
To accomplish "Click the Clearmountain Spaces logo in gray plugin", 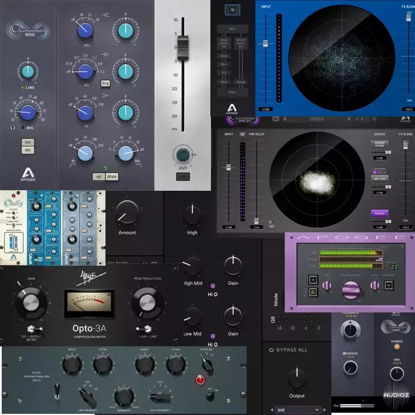I will pos(243,120).
